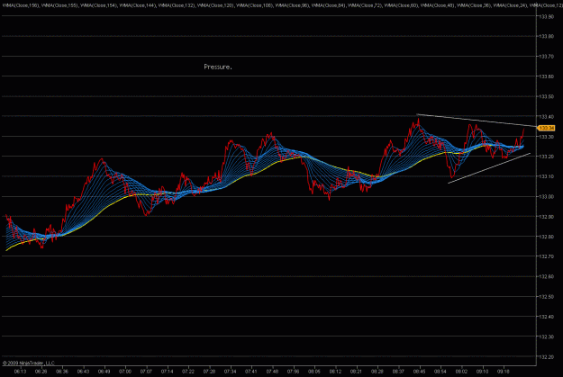563x377 pixels.
Task: Click the WMA(Close,156) indicator label
Action: point(20,5)
